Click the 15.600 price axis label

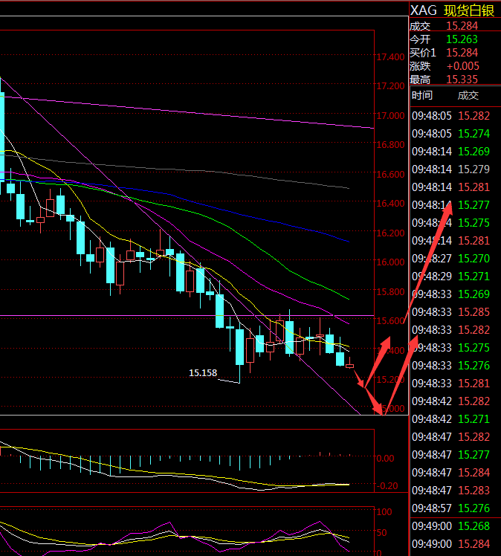pyautogui.click(x=390, y=320)
